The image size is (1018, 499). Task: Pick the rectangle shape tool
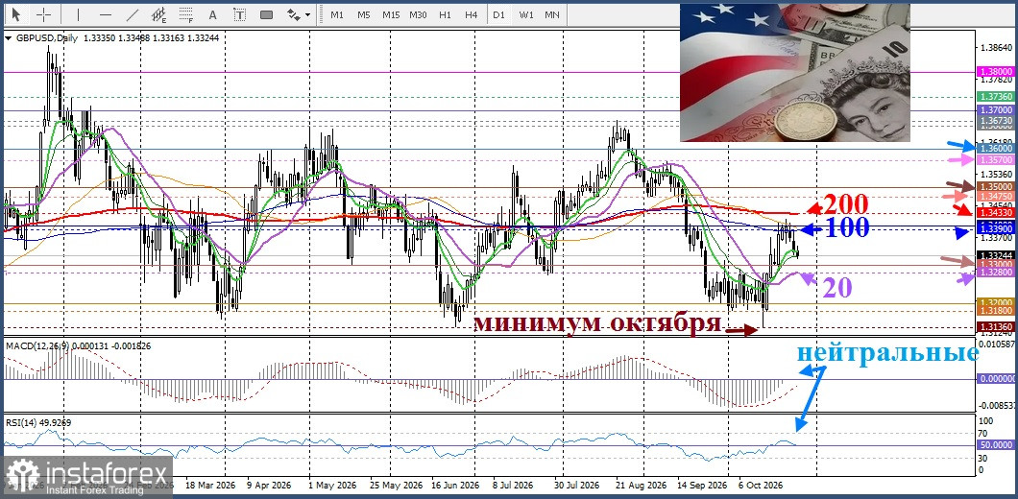tap(266, 13)
